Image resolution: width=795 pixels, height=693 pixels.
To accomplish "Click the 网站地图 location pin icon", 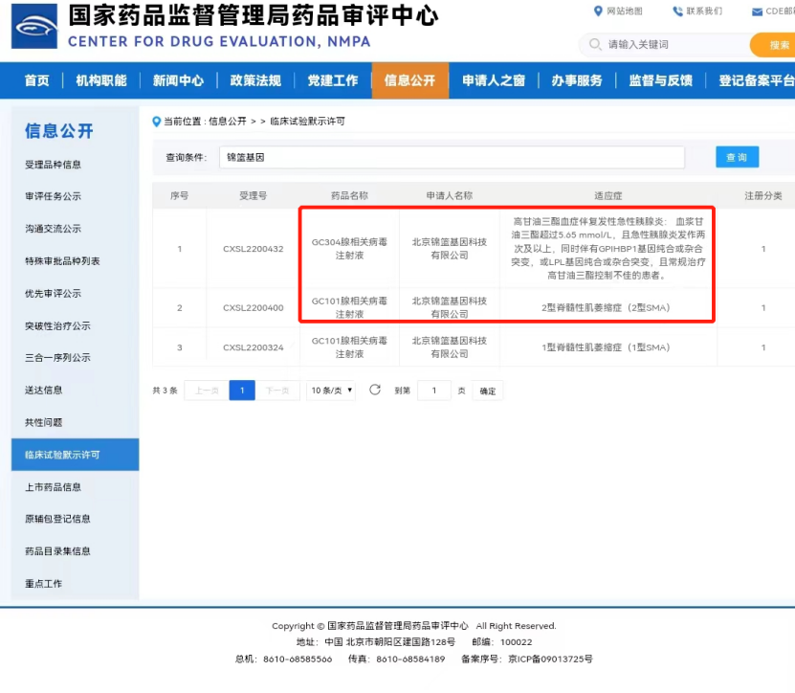I will pos(599,11).
